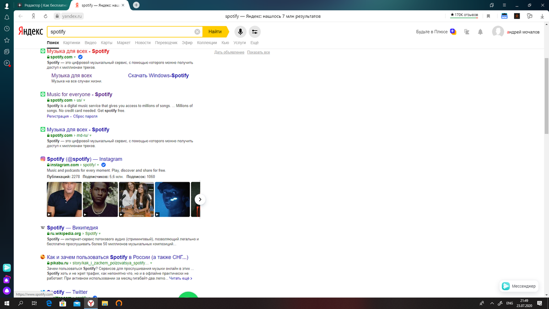Open the Mail app in the taskbar
The width and height of the screenshot is (549, 309).
click(77, 303)
